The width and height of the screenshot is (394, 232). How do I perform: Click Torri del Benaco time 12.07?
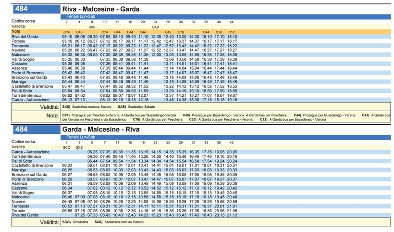pyautogui.click(x=143, y=96)
